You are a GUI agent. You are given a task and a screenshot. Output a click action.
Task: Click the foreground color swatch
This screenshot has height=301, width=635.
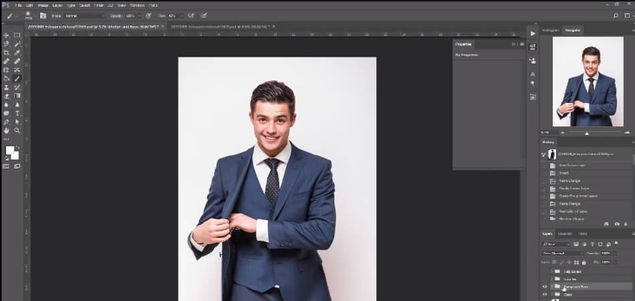9,150
